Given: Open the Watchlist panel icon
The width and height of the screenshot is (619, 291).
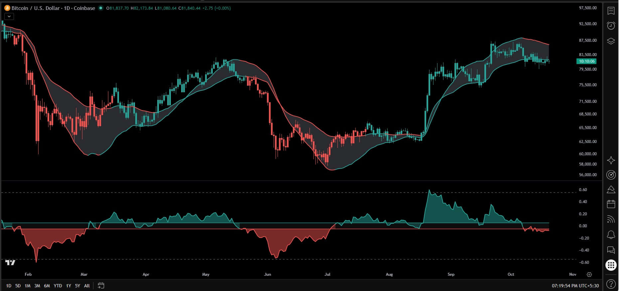Looking at the screenshot, I should (x=611, y=11).
